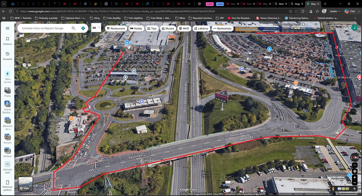
Task: Click the search magnifier icon in Maps
Action: click(74, 28)
